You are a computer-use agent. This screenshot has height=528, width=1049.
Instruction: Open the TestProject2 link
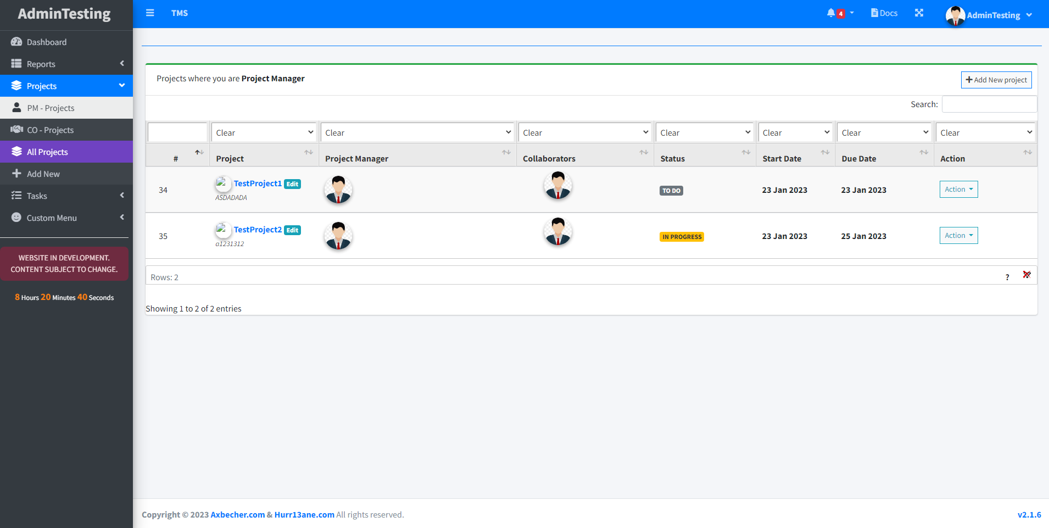(x=258, y=230)
